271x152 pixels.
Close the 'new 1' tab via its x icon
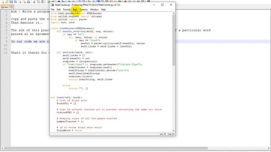tap(11, 7)
